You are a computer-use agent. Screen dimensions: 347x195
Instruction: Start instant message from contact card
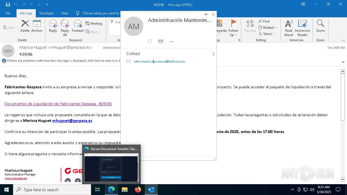[x=150, y=41]
